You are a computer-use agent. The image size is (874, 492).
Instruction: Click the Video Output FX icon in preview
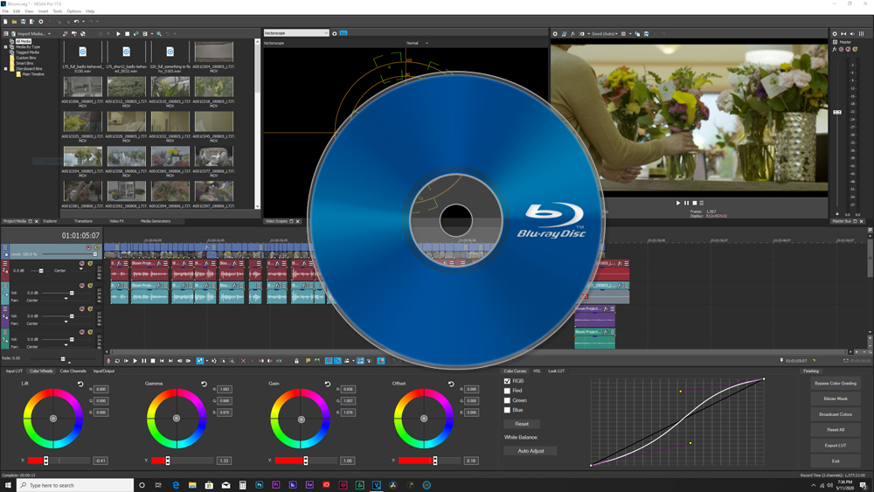pyautogui.click(x=572, y=34)
